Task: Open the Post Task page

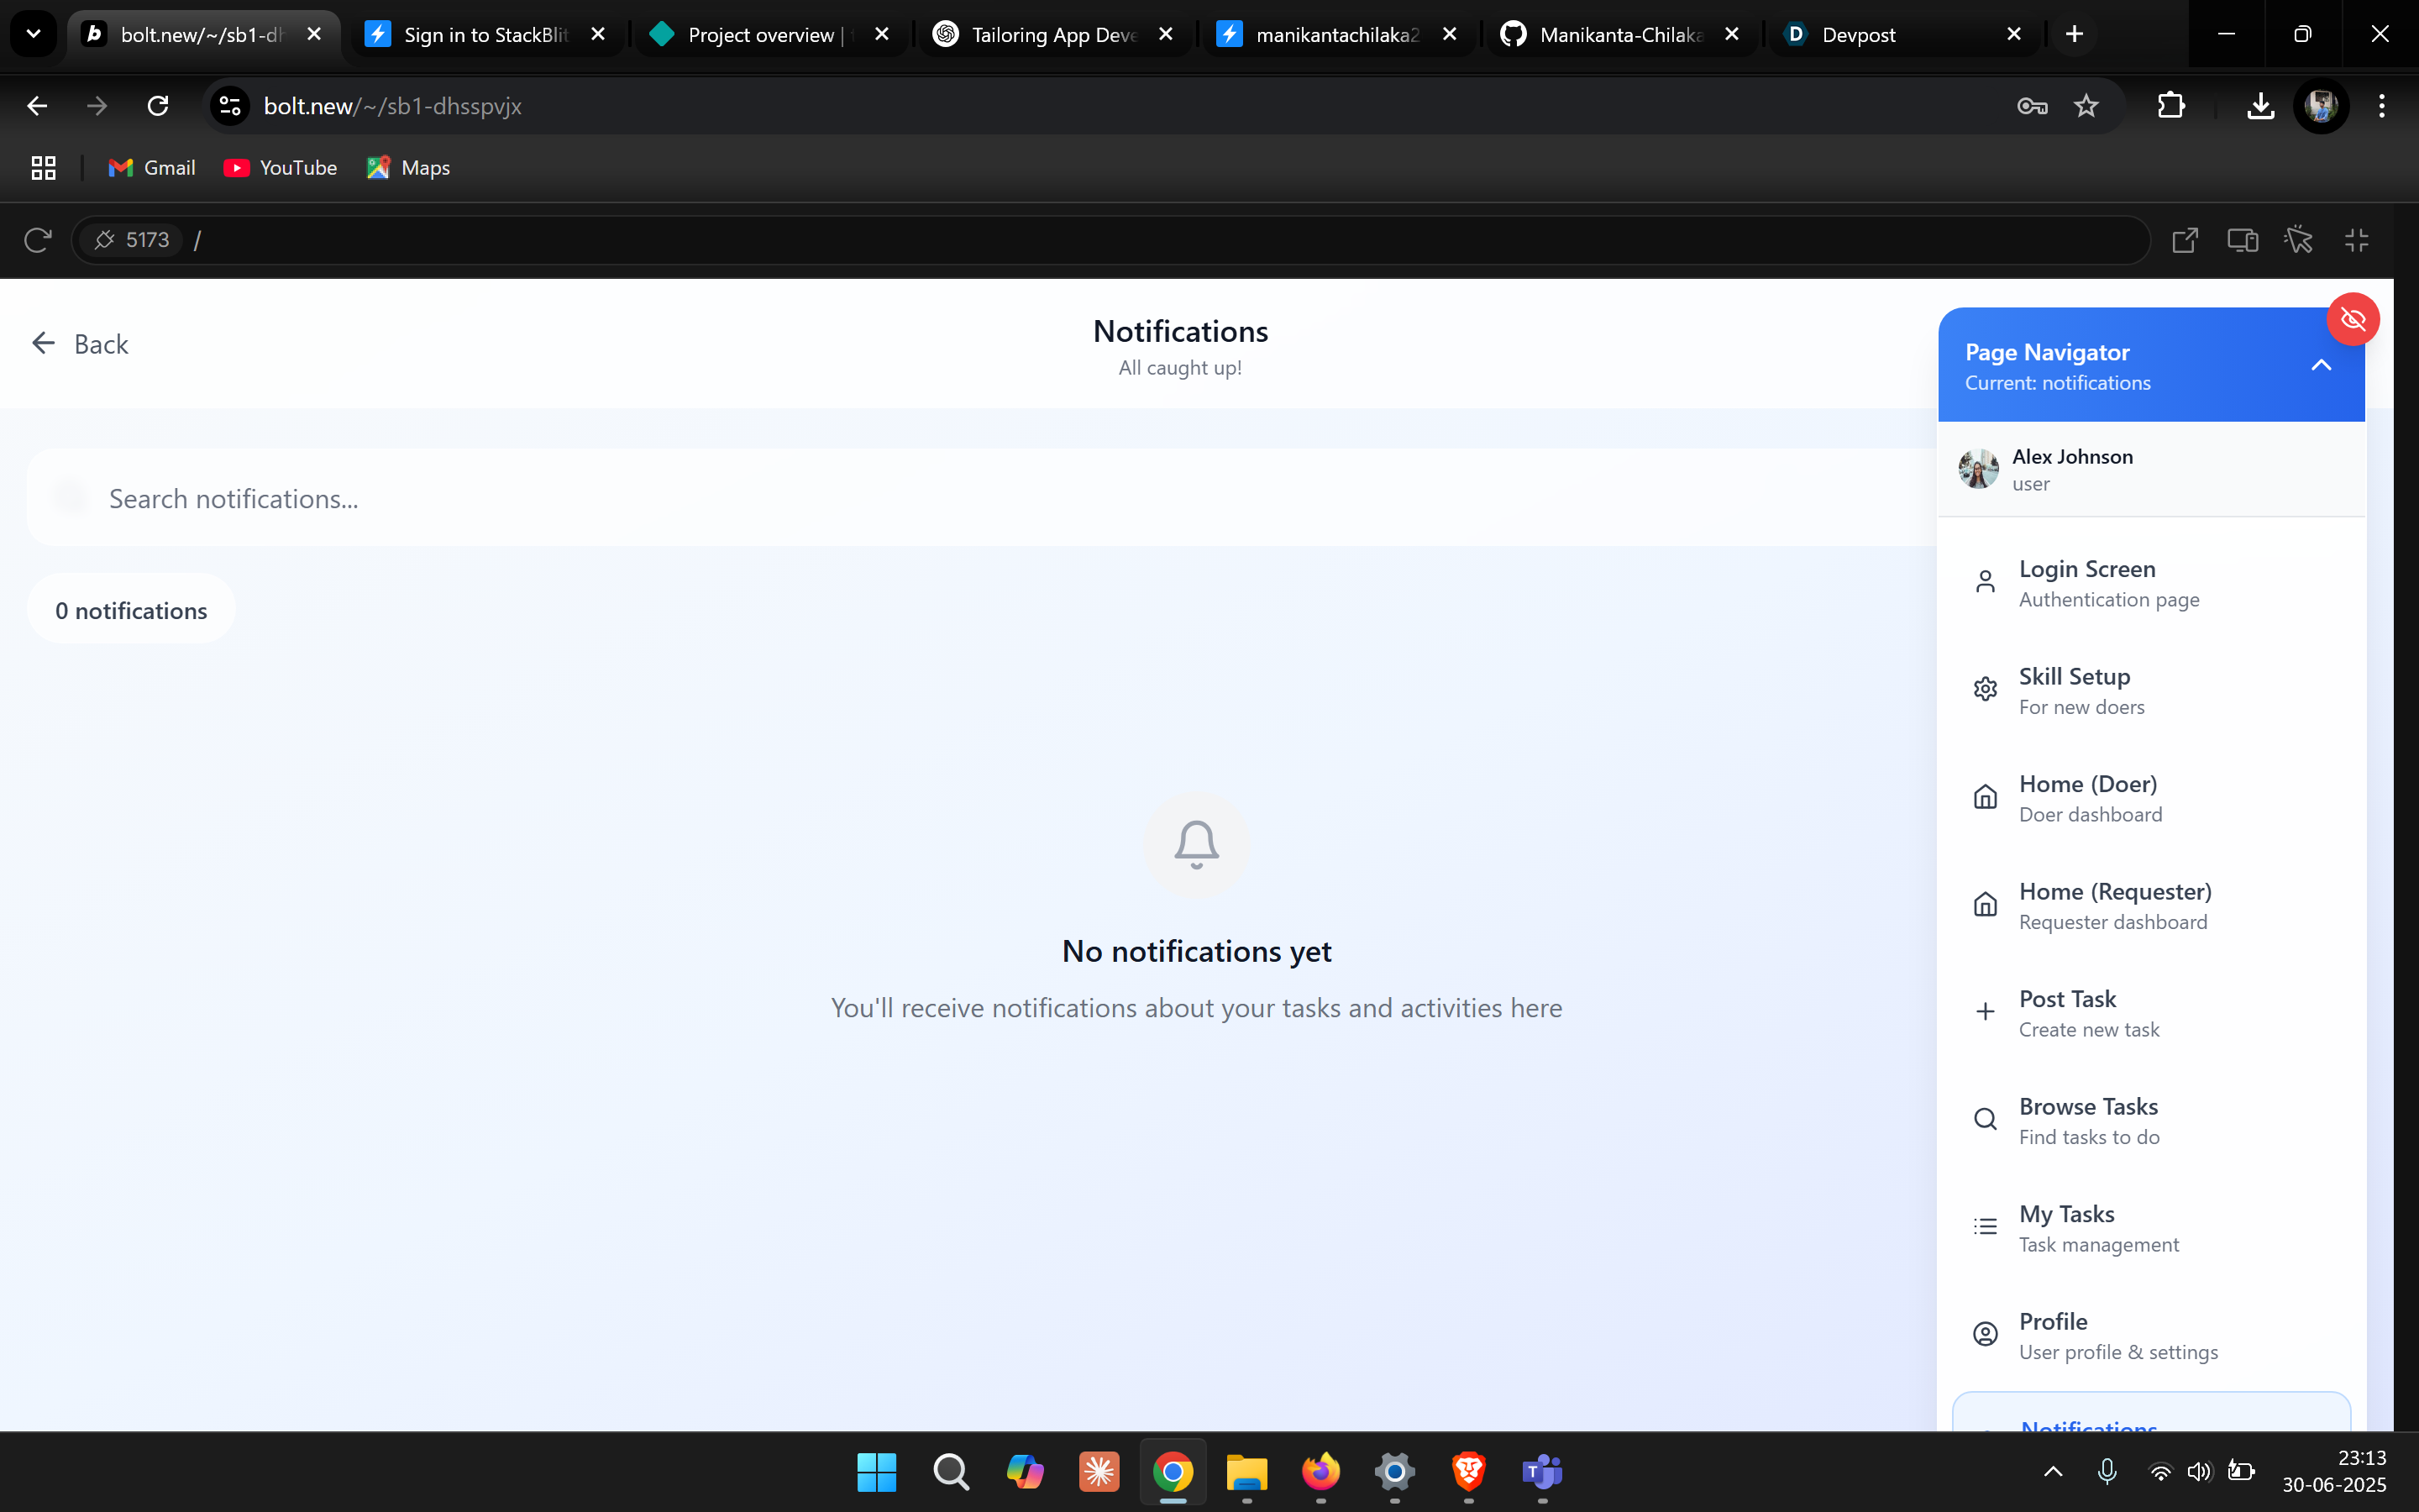Action: 2067,1013
